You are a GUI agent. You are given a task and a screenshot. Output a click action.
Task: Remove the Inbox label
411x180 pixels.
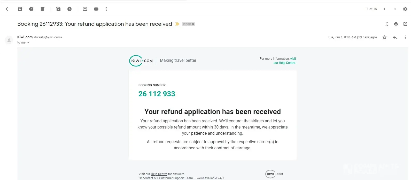(193, 24)
